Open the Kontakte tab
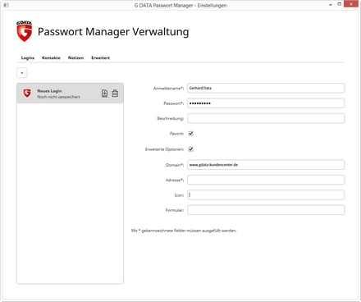 [x=51, y=57]
